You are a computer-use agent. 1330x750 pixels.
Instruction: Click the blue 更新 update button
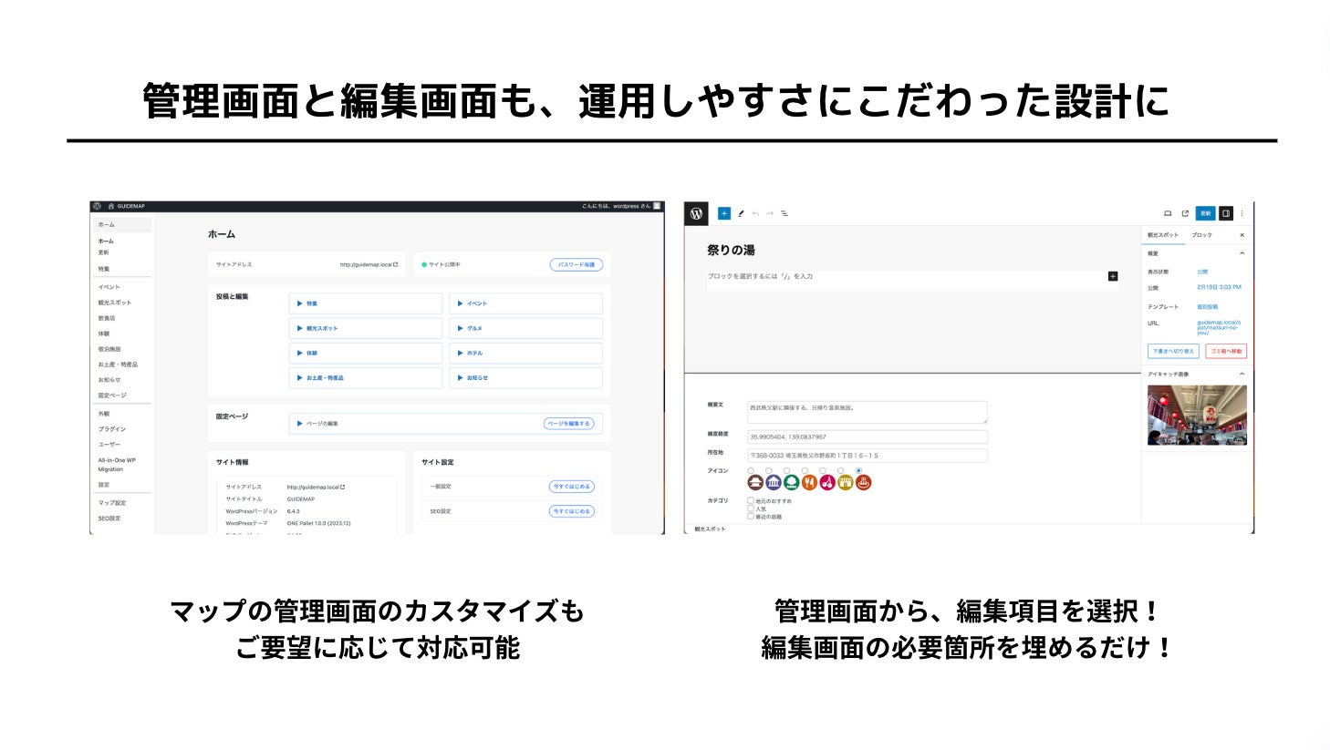pyautogui.click(x=1205, y=213)
